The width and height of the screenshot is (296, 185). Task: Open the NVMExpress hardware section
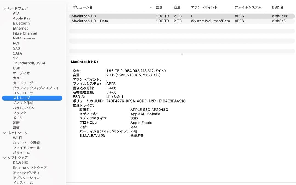[x=24, y=38]
